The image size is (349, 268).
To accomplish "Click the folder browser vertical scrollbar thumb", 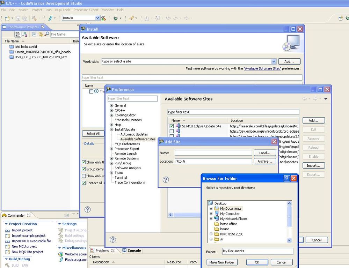I will coord(289,216).
